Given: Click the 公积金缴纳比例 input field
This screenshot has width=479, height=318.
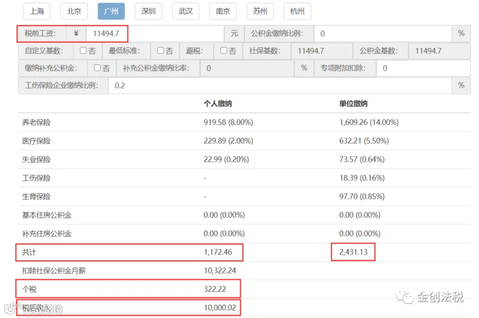Looking at the screenshot, I should [383, 34].
